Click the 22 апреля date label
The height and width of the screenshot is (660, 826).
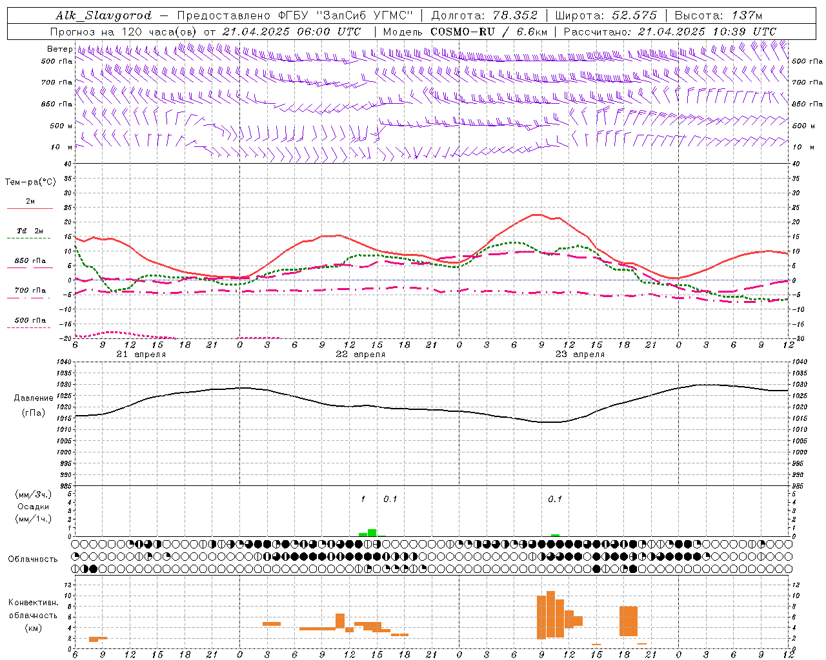(360, 354)
